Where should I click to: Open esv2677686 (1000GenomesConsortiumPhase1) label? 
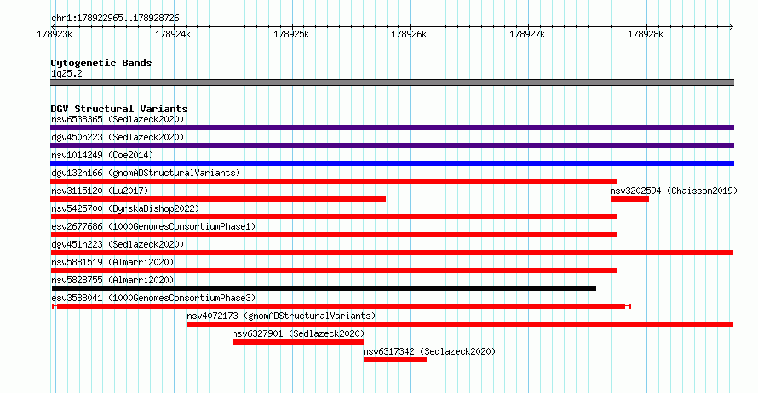point(153,226)
